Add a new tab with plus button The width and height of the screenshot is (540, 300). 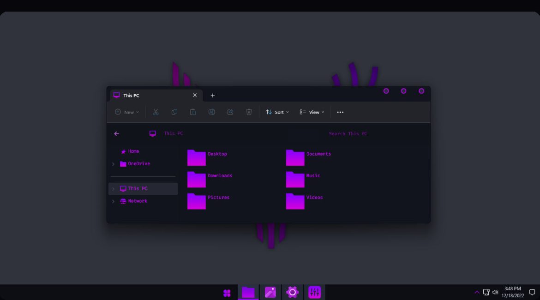click(213, 96)
